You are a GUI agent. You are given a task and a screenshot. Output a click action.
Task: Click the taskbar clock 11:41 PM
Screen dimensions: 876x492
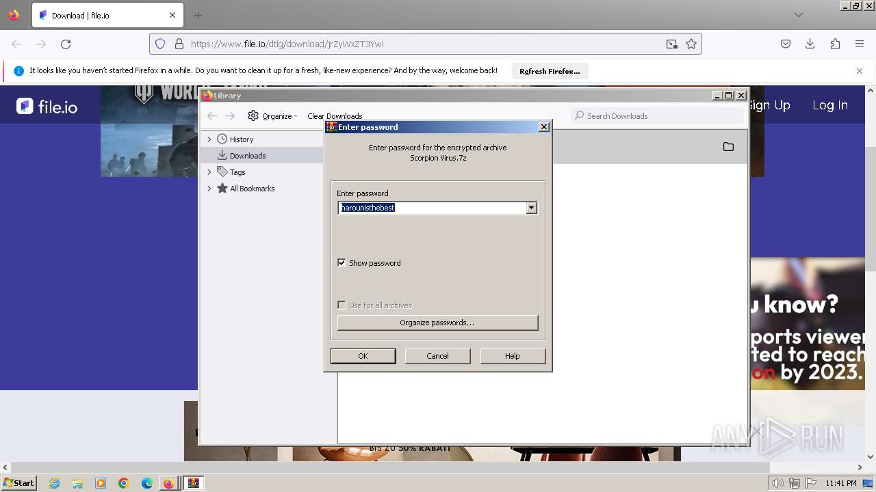pyautogui.click(x=841, y=483)
